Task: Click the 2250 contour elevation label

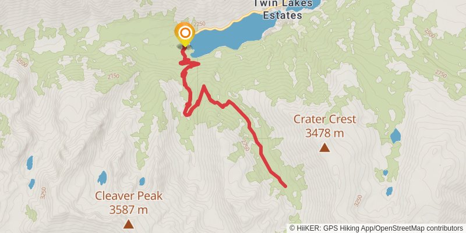Action: [199, 24]
